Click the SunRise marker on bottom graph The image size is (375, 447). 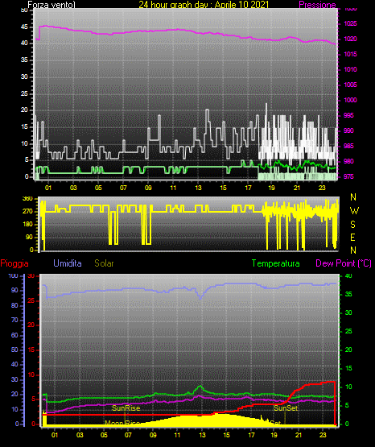(x=126, y=408)
